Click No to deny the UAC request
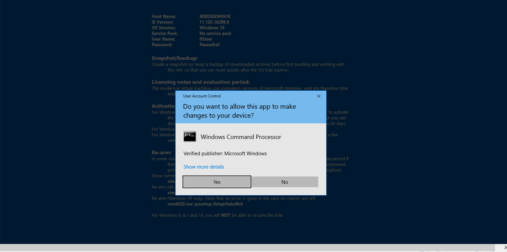Screen dimensions: 507x252 (285, 182)
